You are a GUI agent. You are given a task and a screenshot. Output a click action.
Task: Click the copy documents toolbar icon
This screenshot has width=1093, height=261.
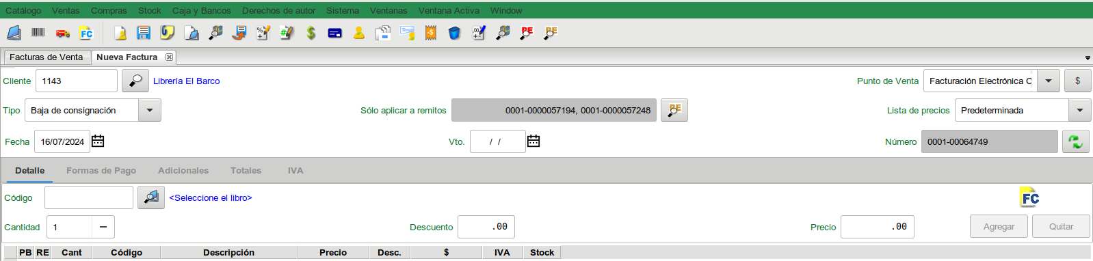383,33
